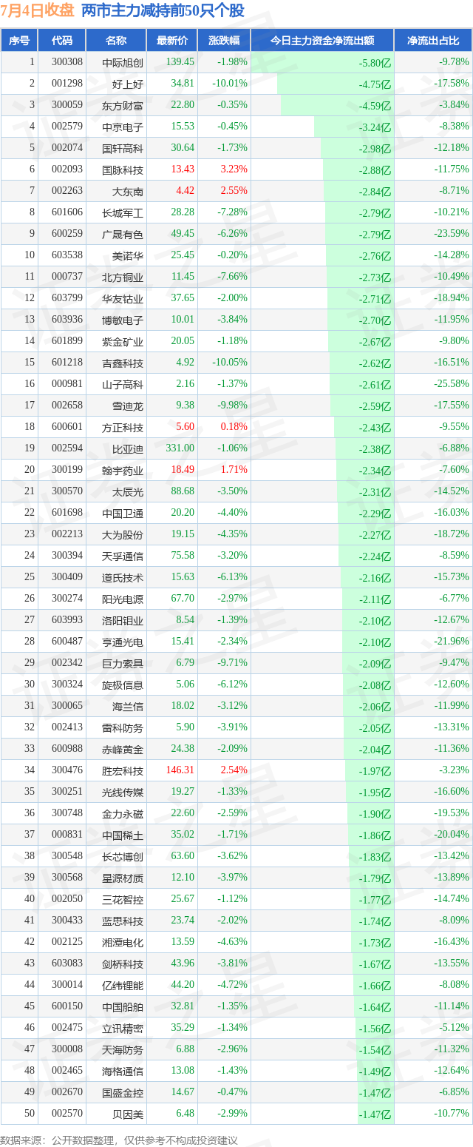This screenshot has height=1147, width=473.
Task: Click stock name 旋极信息
Action: pyautogui.click(x=123, y=684)
